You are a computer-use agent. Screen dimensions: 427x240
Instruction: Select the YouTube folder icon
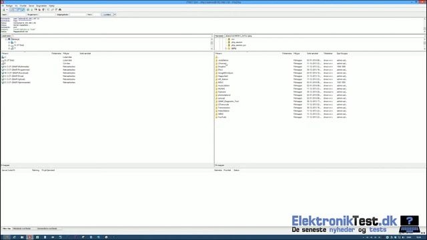point(217,117)
